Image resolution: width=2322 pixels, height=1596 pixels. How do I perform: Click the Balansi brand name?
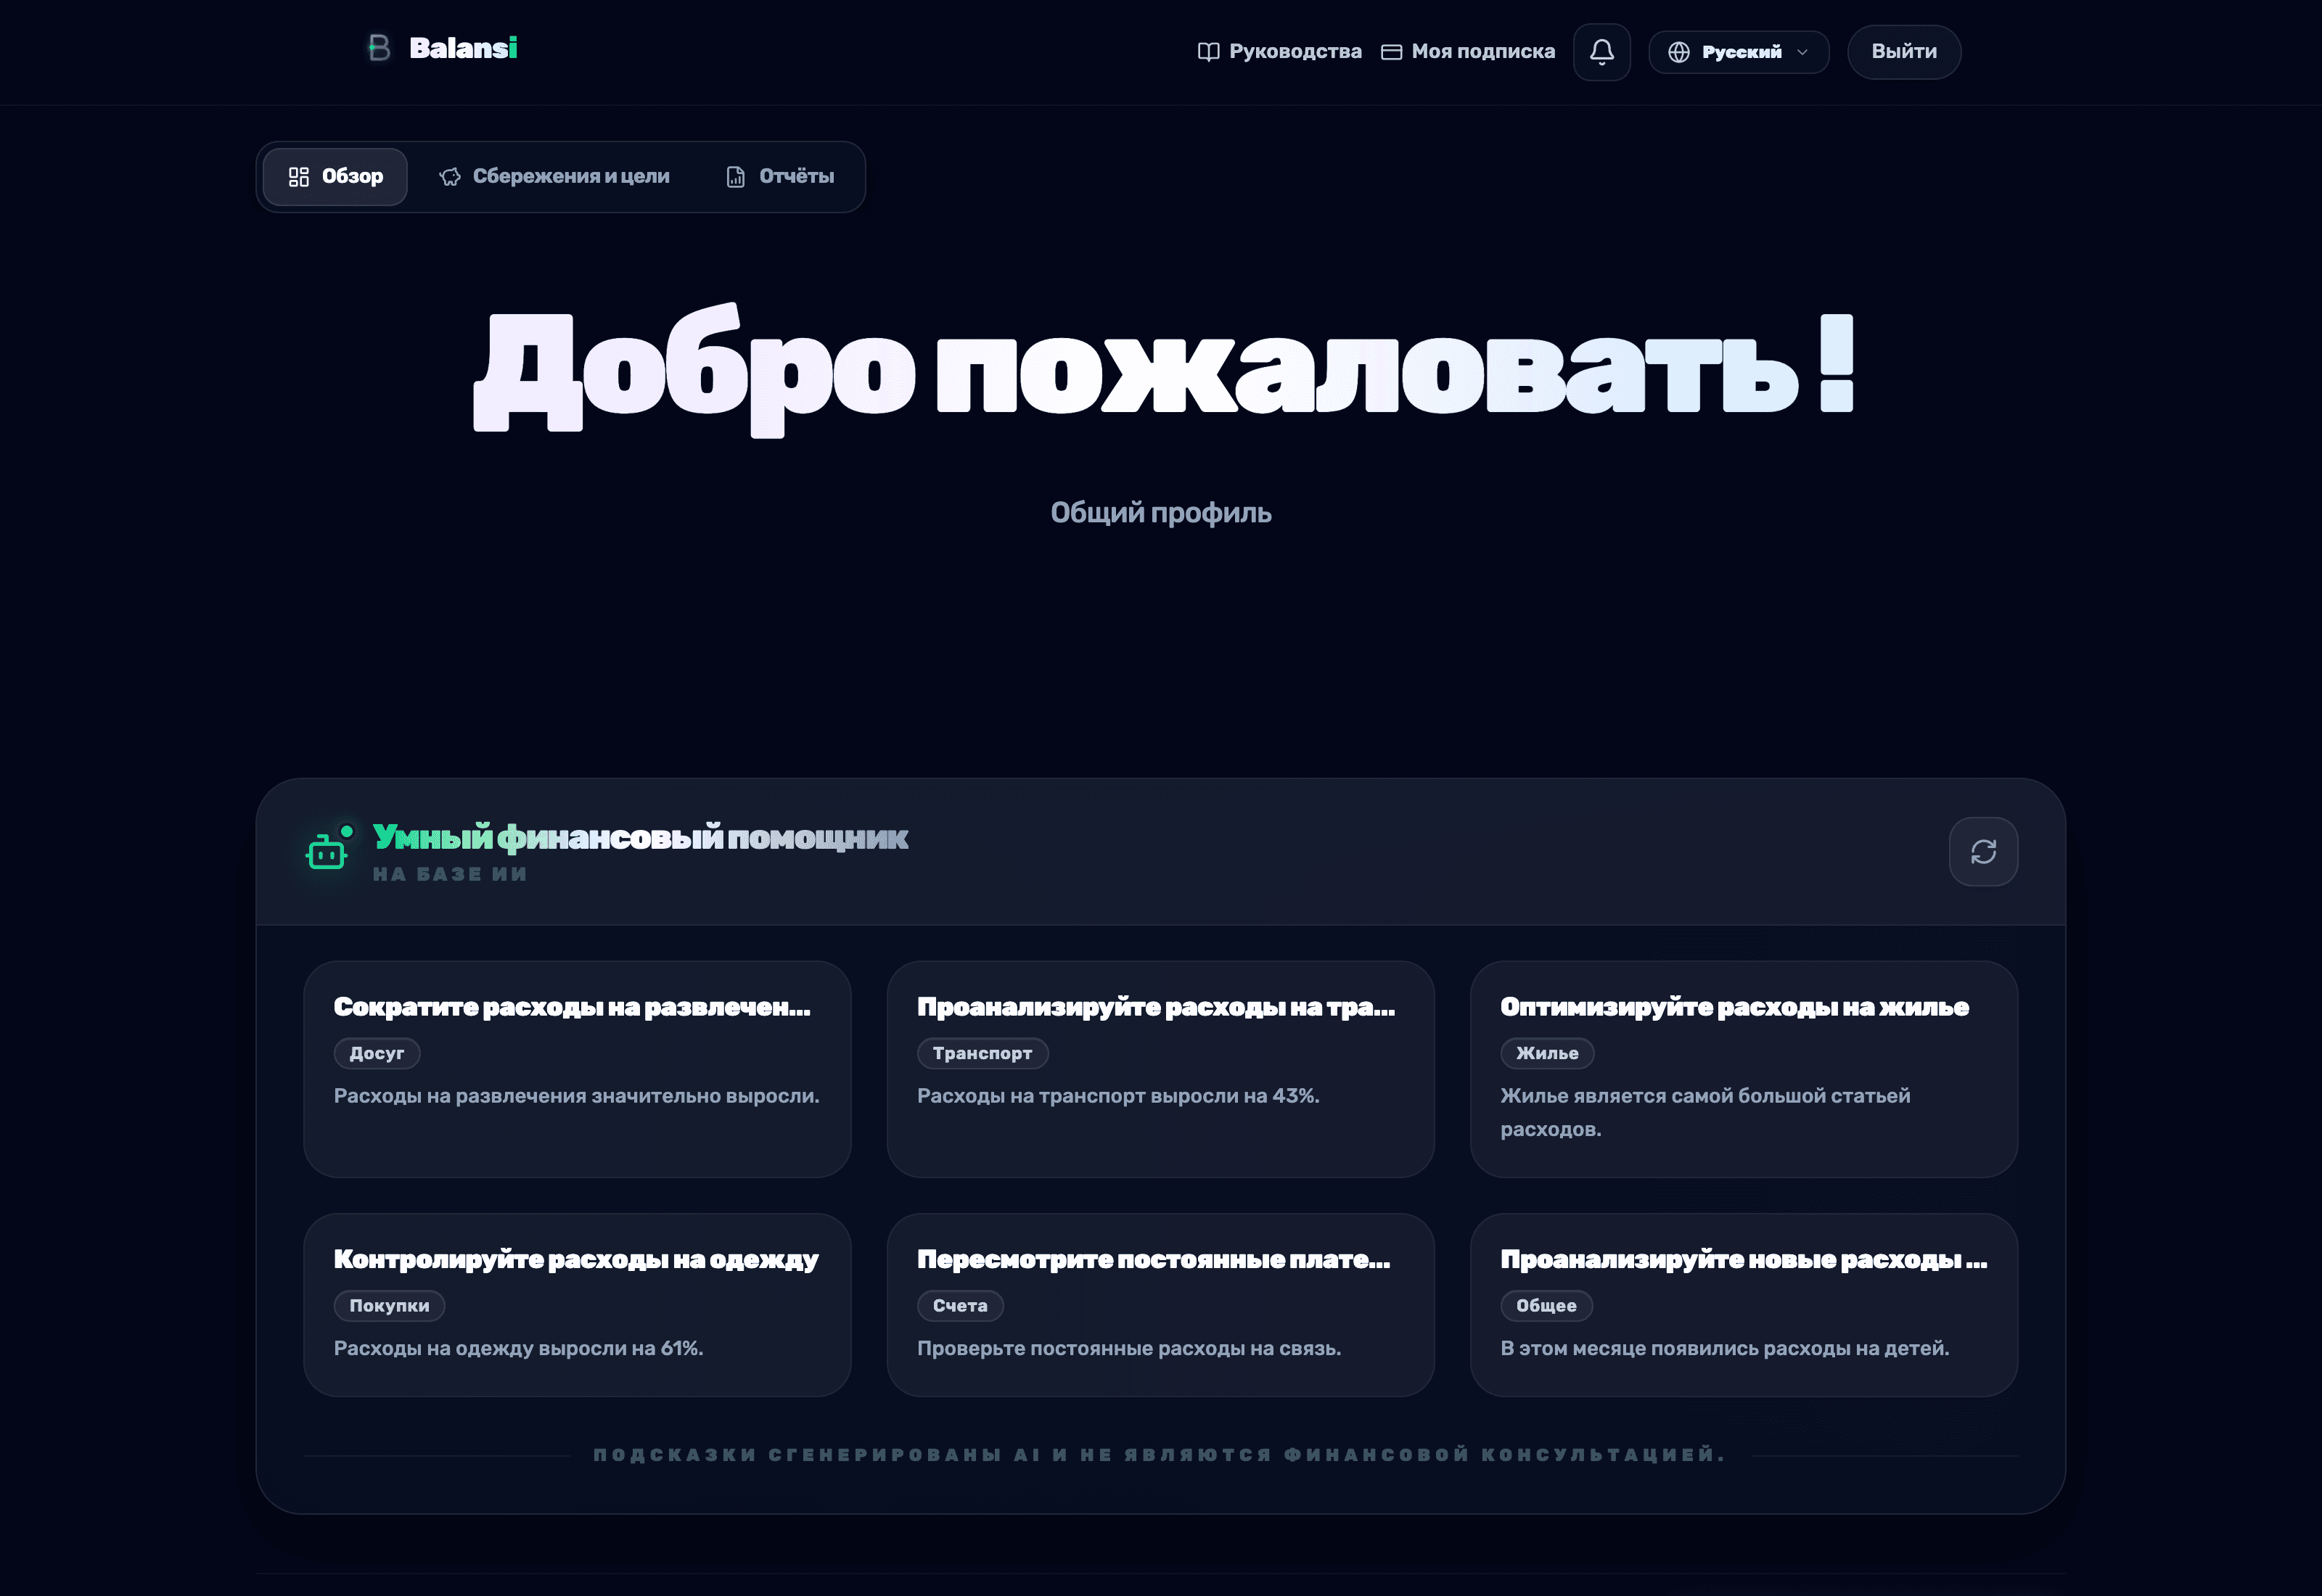pyautogui.click(x=463, y=48)
